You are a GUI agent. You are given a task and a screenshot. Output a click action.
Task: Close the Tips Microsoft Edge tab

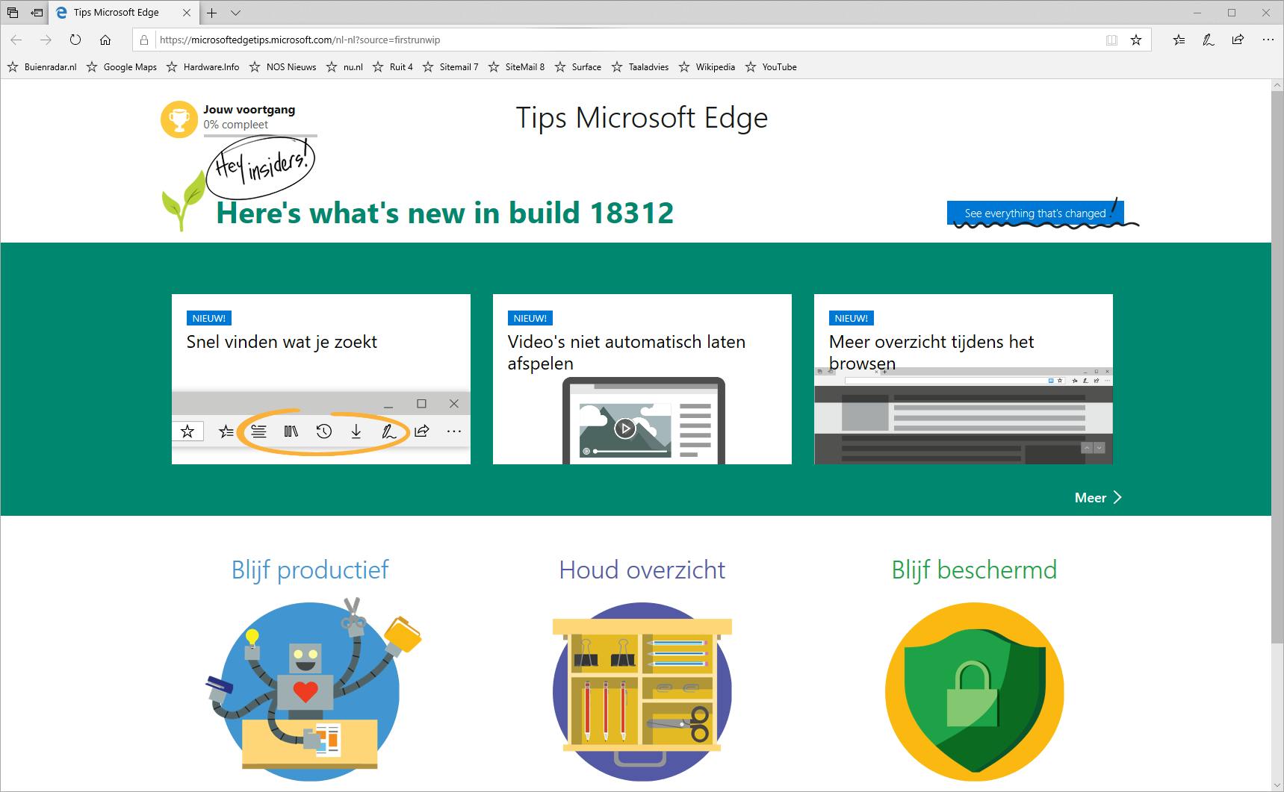pos(187,13)
